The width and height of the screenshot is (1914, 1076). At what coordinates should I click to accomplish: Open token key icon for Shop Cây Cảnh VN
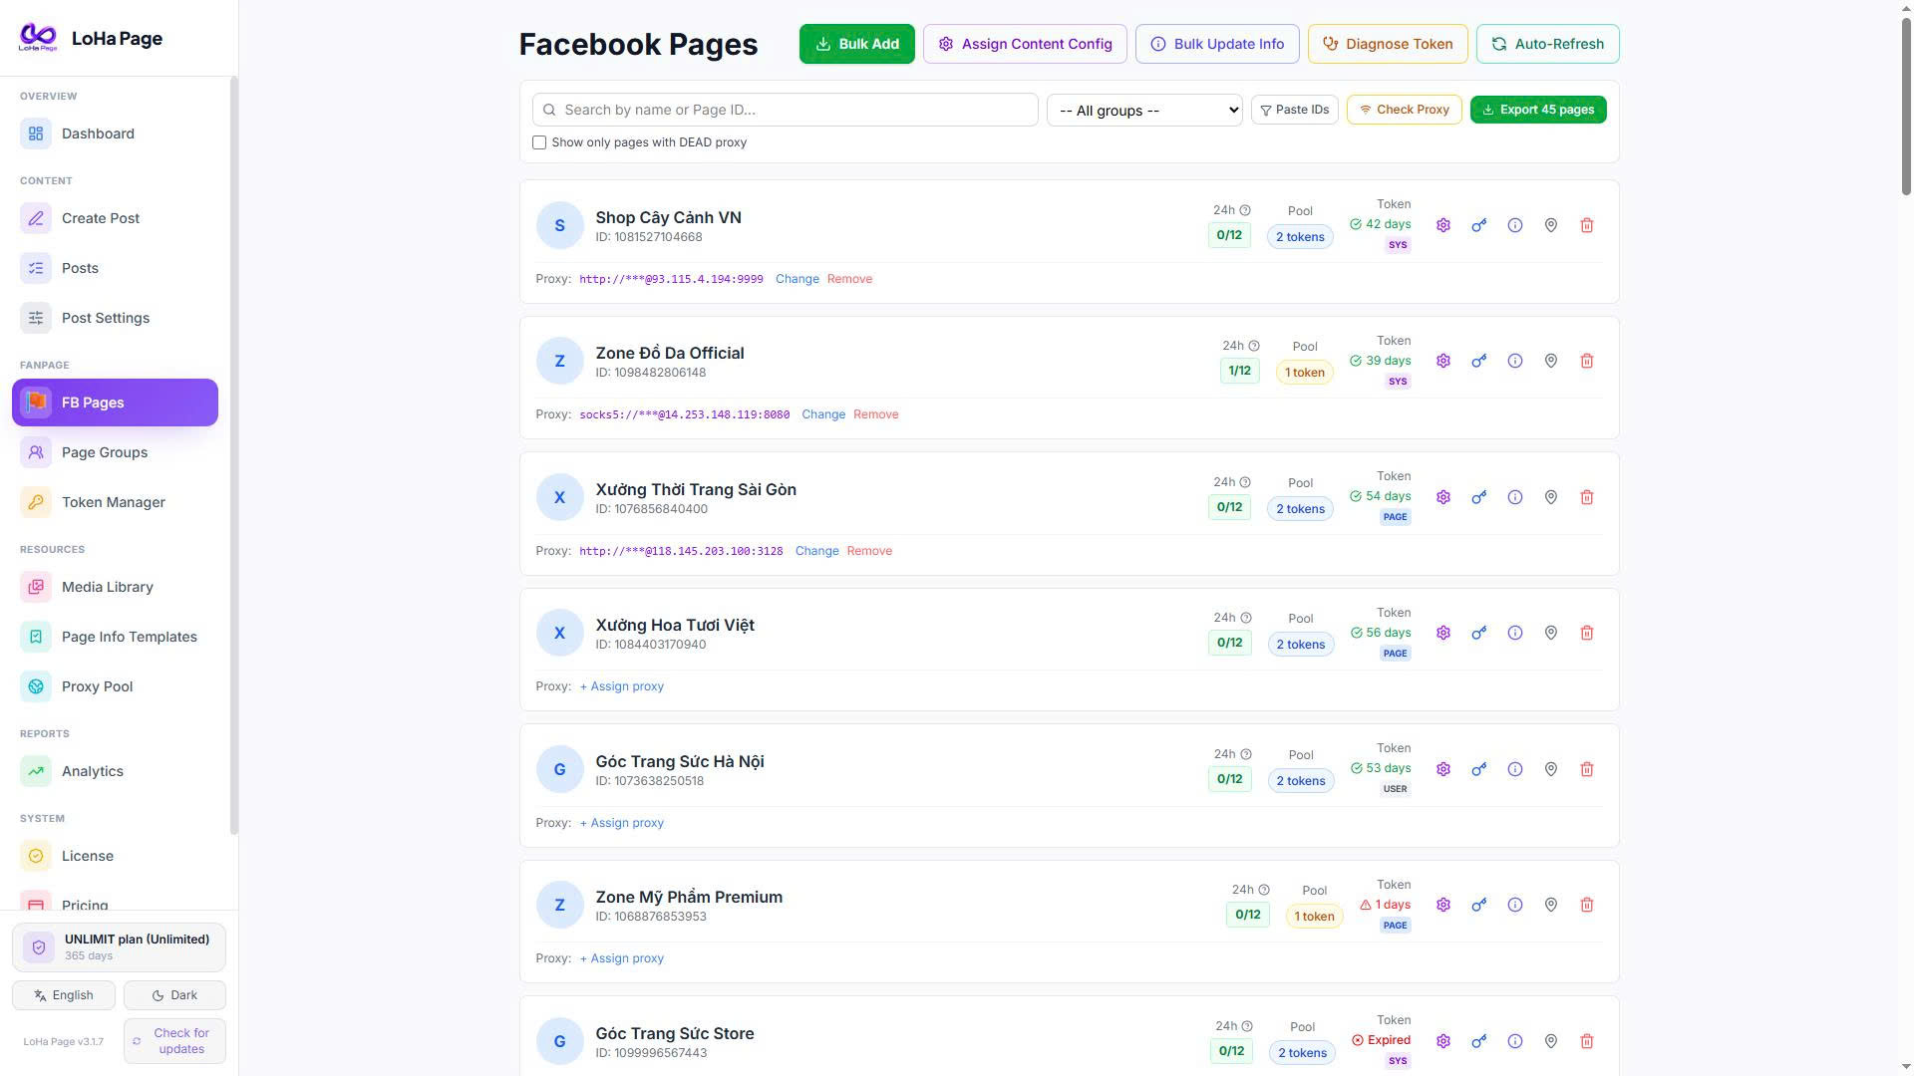click(1478, 225)
